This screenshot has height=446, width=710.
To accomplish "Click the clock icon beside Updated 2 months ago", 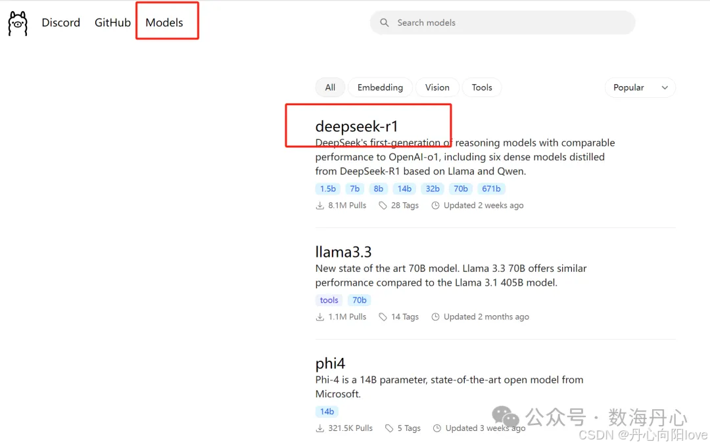I will [x=435, y=317].
